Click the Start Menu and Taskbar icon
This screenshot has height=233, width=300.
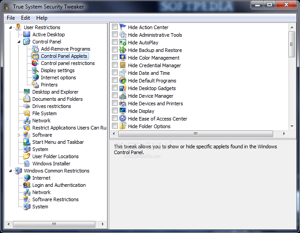[x=26, y=142]
